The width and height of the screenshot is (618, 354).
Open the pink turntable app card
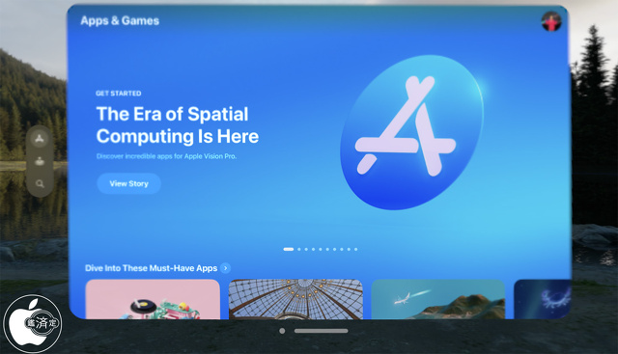153,299
